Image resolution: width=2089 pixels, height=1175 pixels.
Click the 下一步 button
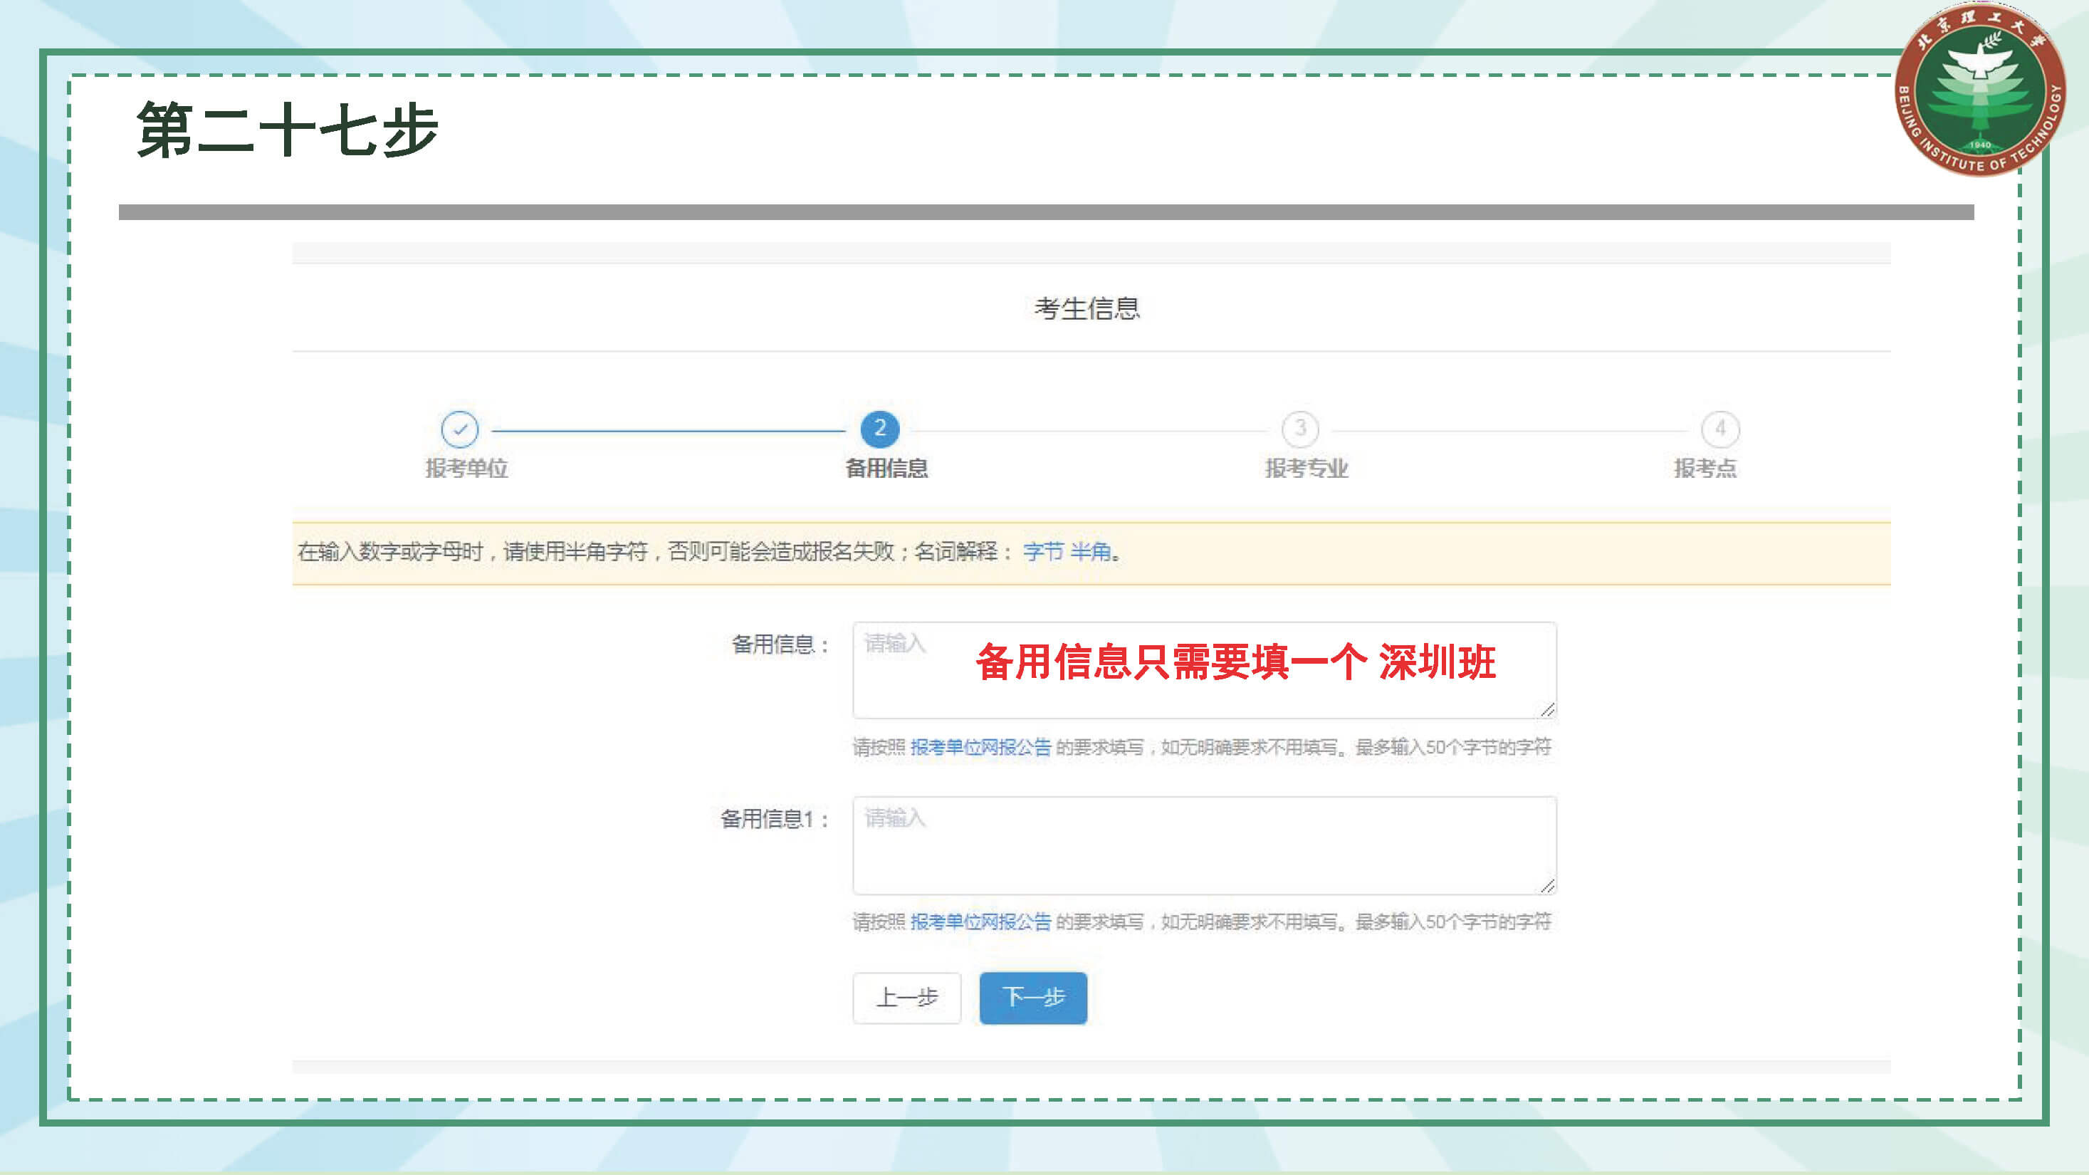point(1032,998)
